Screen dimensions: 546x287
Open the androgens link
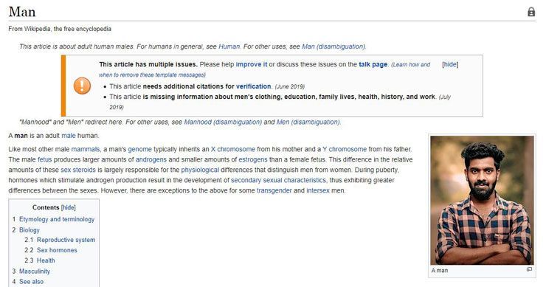[151, 159]
